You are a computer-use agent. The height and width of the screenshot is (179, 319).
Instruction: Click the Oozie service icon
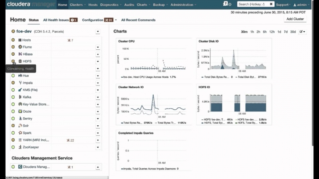point(20,111)
